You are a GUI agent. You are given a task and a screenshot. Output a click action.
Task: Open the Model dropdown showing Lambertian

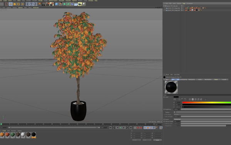click(x=202, y=119)
